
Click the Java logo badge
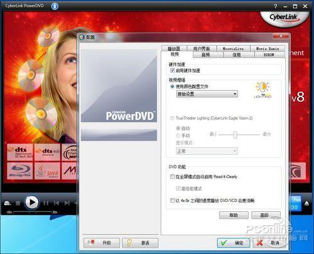pos(47,171)
